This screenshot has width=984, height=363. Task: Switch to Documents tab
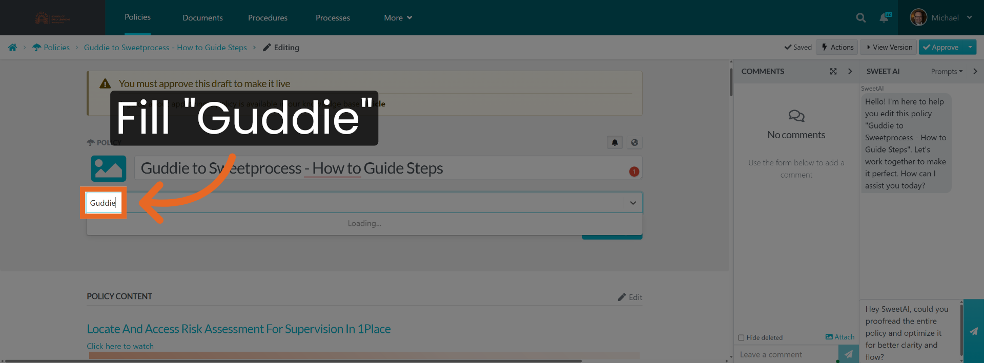(203, 18)
